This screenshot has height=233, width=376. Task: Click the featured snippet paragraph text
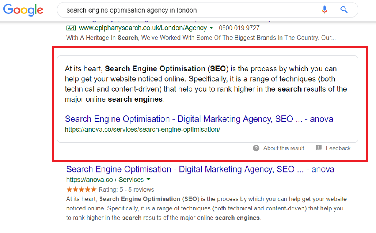206,84
